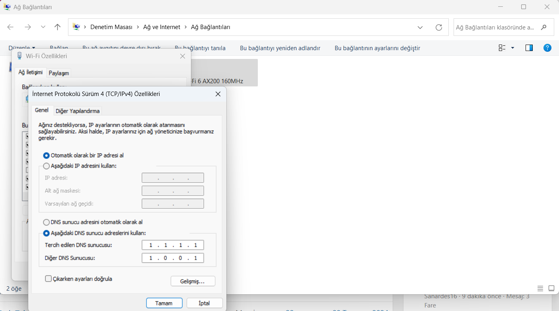Click the Varsayılan ağ geçidi field
Viewport: 559px width, 311px height.
tap(173, 204)
